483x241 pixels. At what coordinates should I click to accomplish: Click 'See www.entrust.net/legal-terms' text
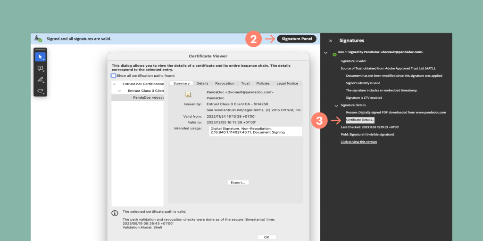(x=254, y=110)
